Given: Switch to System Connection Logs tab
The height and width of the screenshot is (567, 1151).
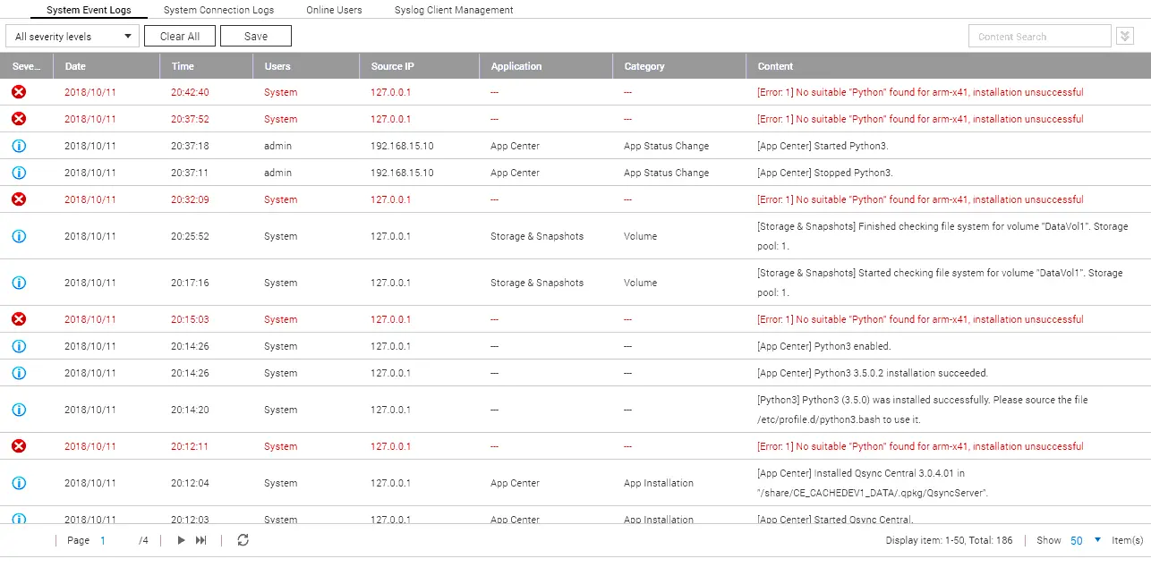Looking at the screenshot, I should pyautogui.click(x=218, y=10).
